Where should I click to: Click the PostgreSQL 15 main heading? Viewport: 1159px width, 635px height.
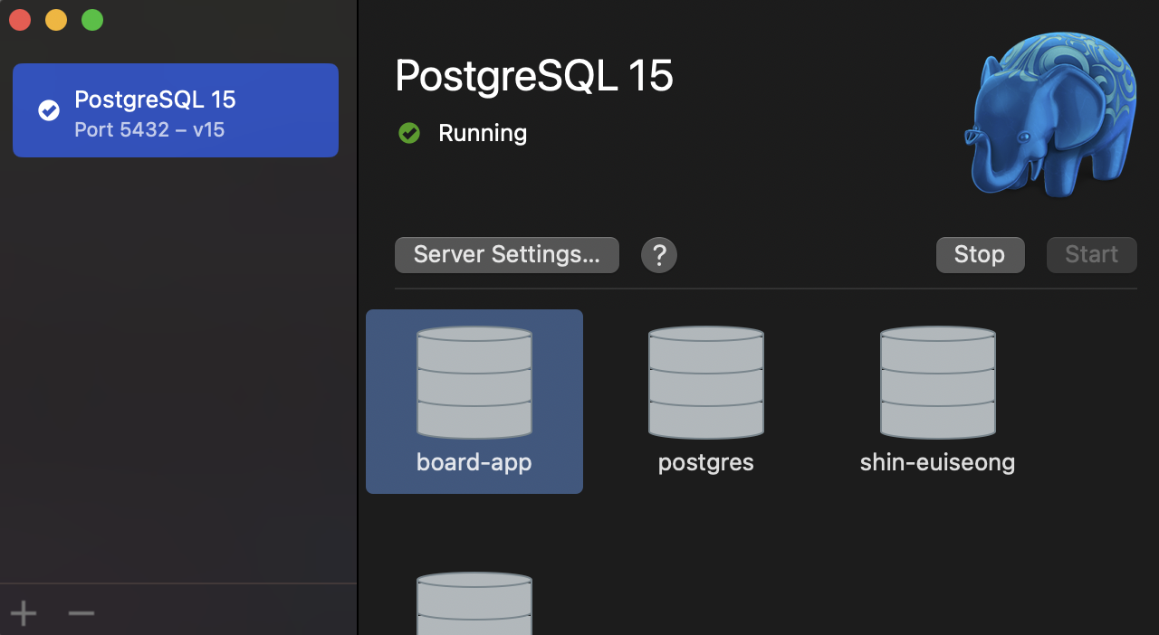(534, 76)
